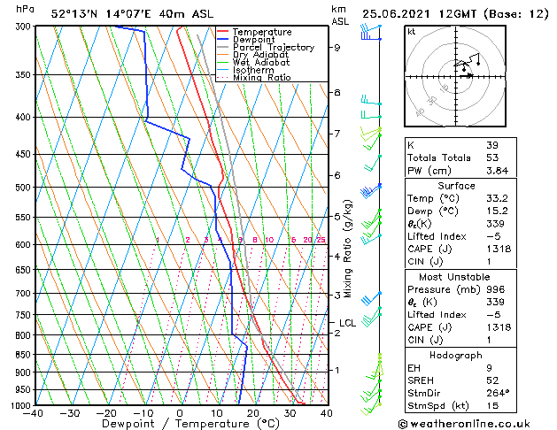Click the weatheronline.co.uk copyright text
This screenshot has height=430, width=557.
tap(464, 424)
